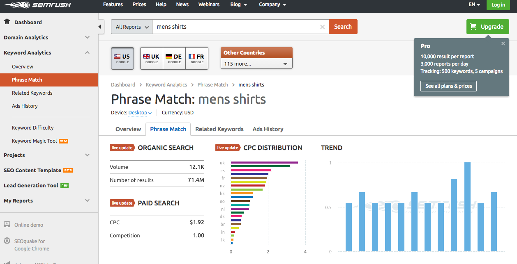This screenshot has width=517, height=264.
Task: Click the CPC $1.92 value
Action: tap(197, 223)
